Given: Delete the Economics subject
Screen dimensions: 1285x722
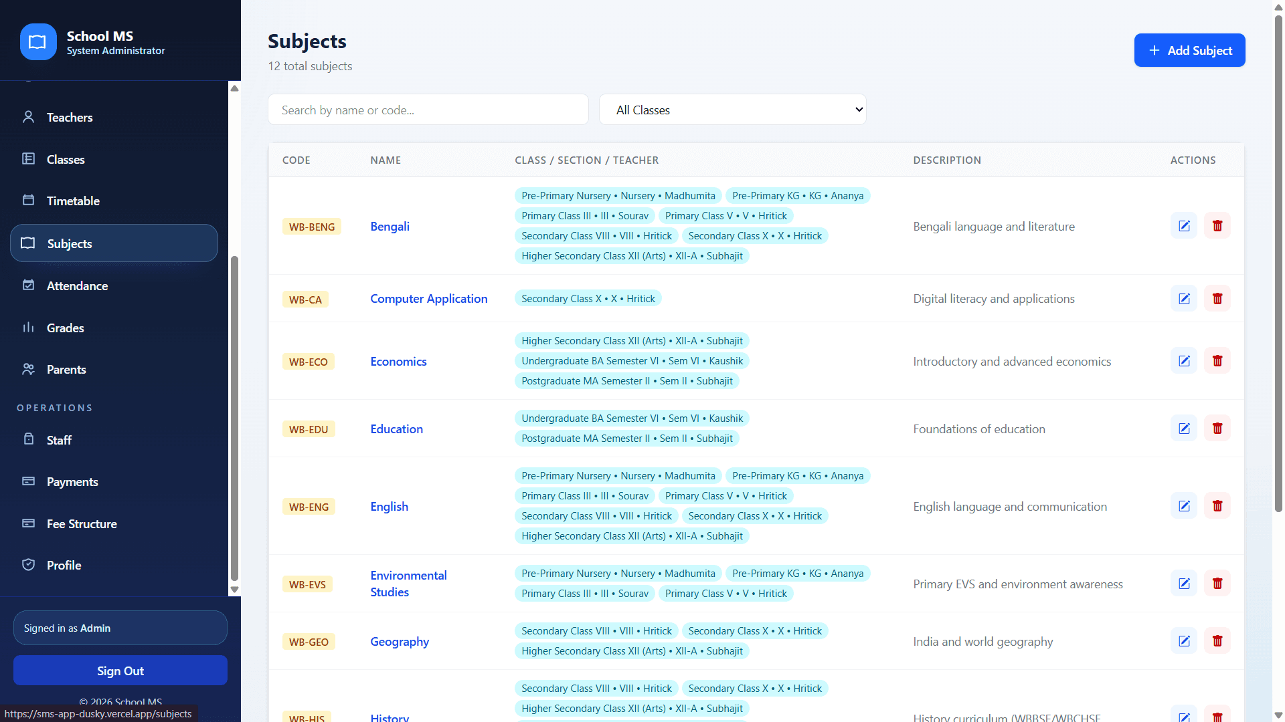Looking at the screenshot, I should pyautogui.click(x=1217, y=361).
